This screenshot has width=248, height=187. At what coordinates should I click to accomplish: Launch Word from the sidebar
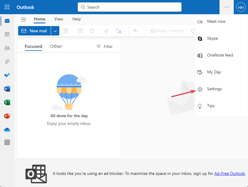pos(7,89)
